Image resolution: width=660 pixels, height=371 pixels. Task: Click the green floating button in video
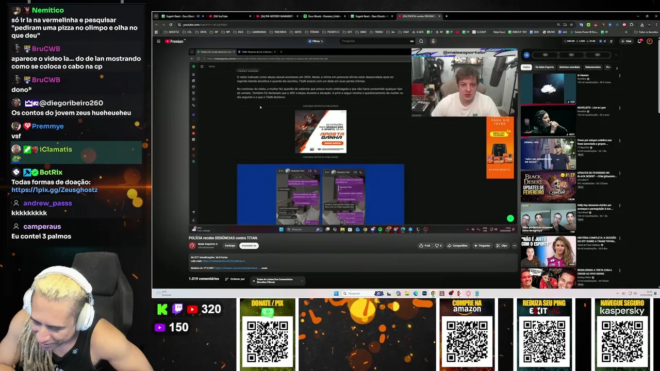point(510,218)
